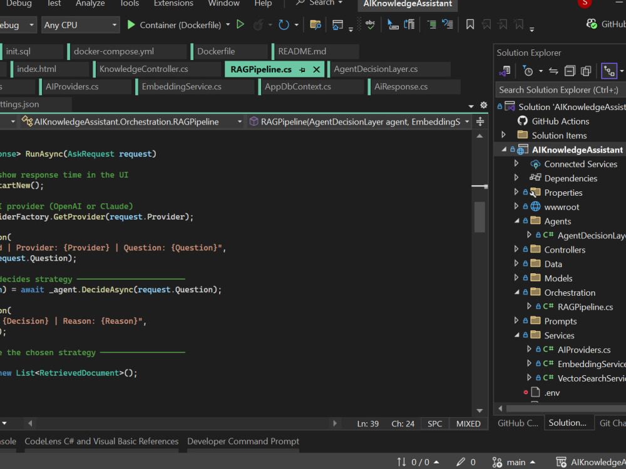Click the pencil pending changes icon in status bar
Viewport: 626px width, 469px height.
click(461, 462)
